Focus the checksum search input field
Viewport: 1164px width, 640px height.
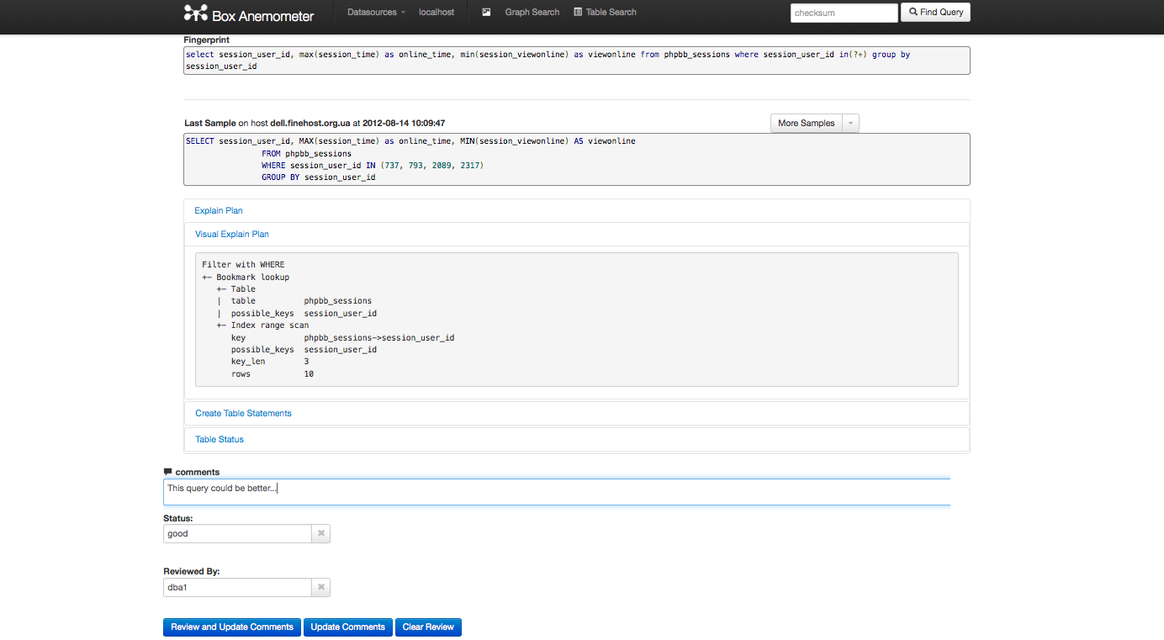(x=844, y=13)
